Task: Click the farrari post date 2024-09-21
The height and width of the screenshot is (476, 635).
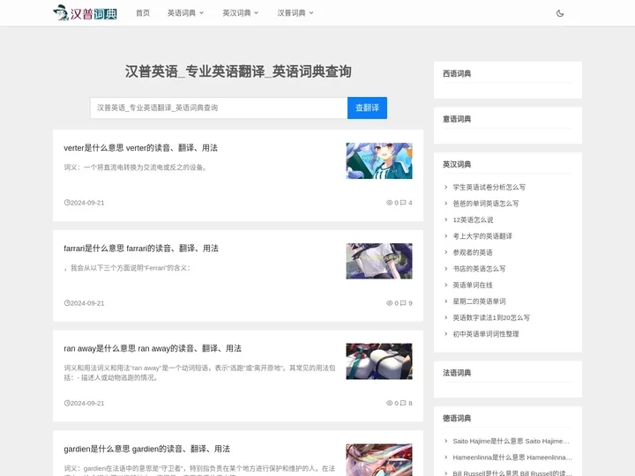Action: pyautogui.click(x=87, y=302)
